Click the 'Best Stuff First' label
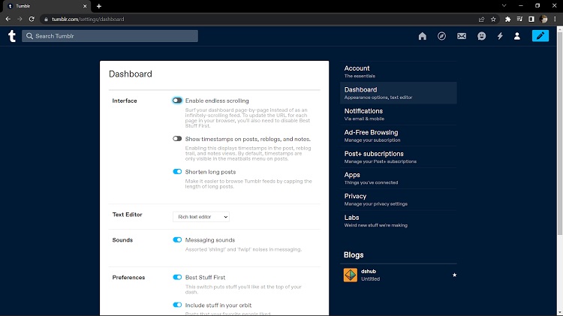 (205, 277)
